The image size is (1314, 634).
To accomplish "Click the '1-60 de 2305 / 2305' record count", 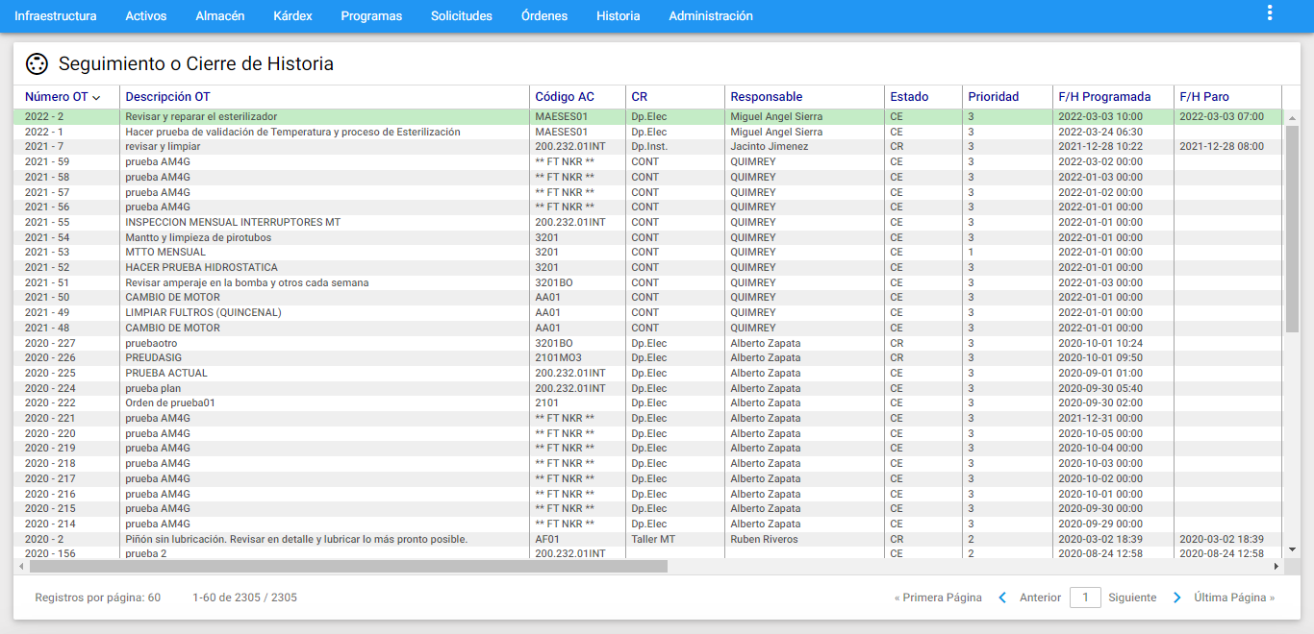I will pos(244,597).
